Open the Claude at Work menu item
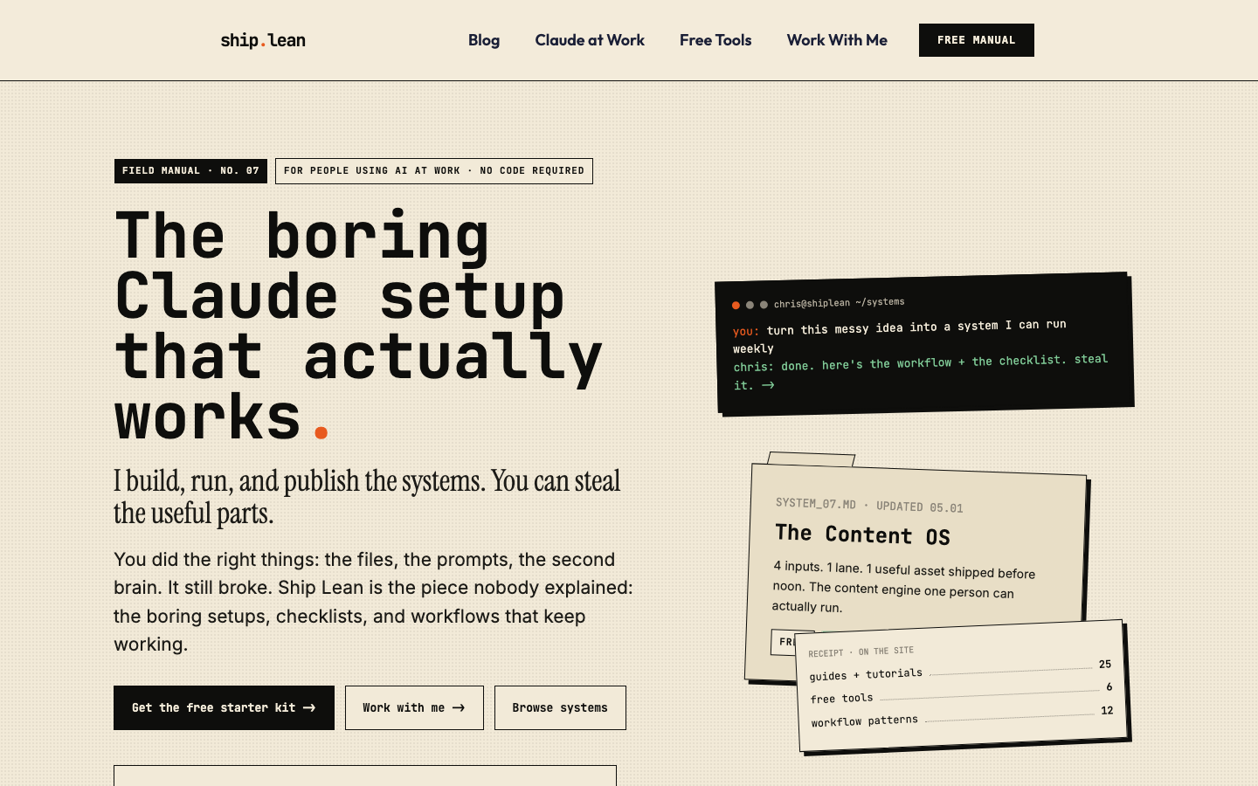Viewport: 1258px width, 786px height. click(590, 40)
